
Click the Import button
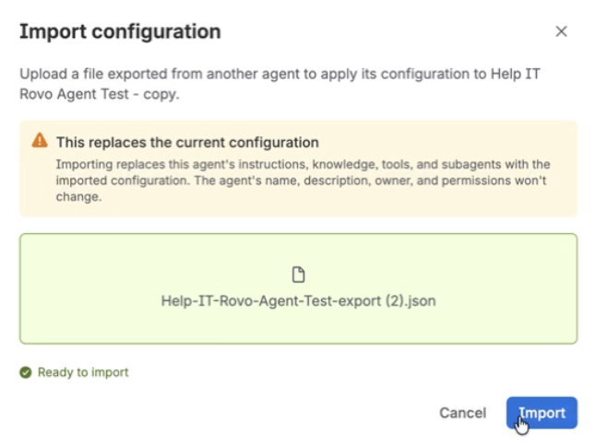(x=542, y=413)
